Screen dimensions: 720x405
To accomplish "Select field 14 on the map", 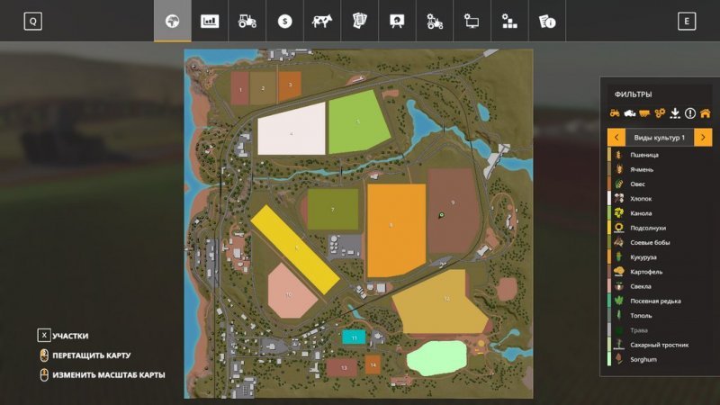I will pos(373,364).
